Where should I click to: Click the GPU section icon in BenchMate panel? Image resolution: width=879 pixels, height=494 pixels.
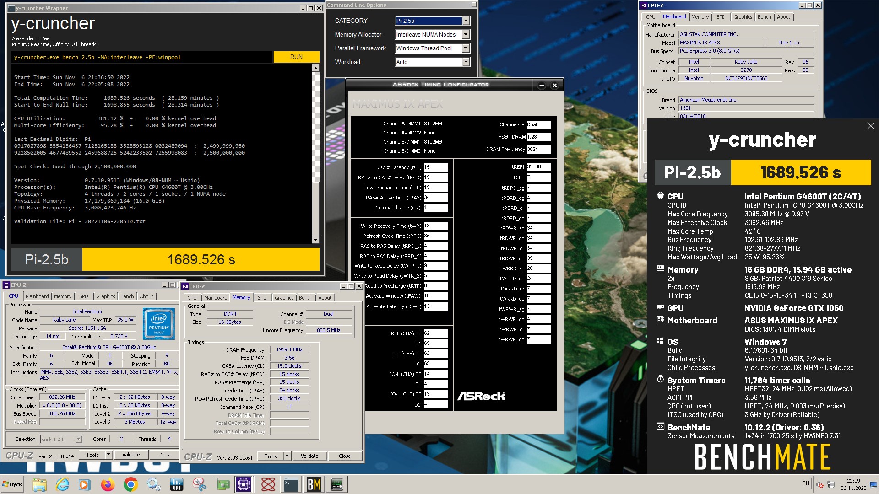pos(660,307)
